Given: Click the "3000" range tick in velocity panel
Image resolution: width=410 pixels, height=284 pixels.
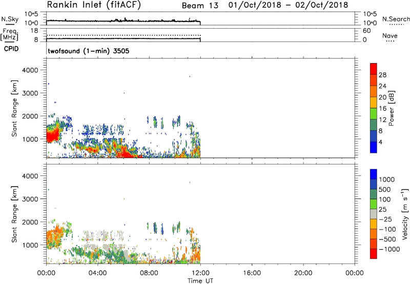Looking at the screenshot, I should [30, 199].
